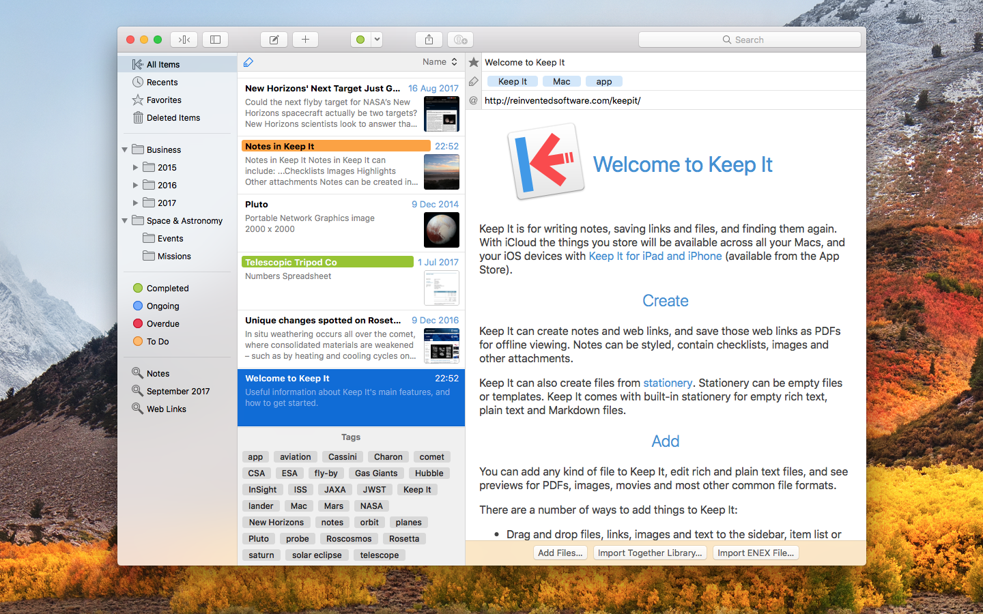
Task: Click the Import ENEX File button
Action: click(755, 552)
